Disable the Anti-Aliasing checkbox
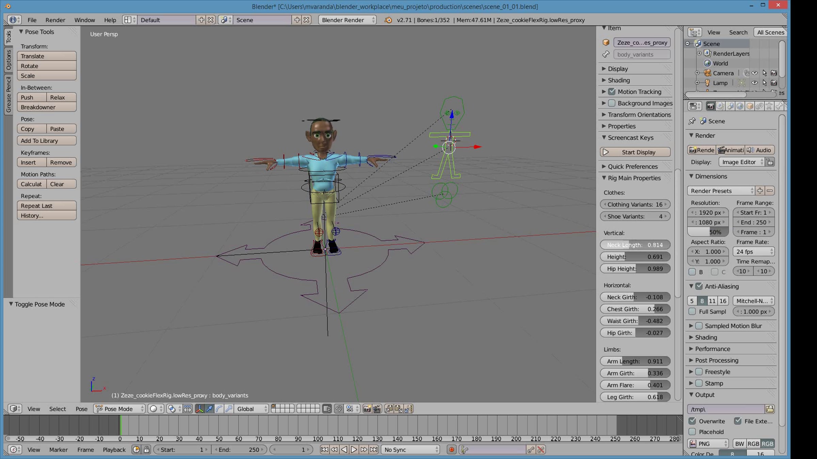Image resolution: width=817 pixels, height=459 pixels. click(x=699, y=286)
